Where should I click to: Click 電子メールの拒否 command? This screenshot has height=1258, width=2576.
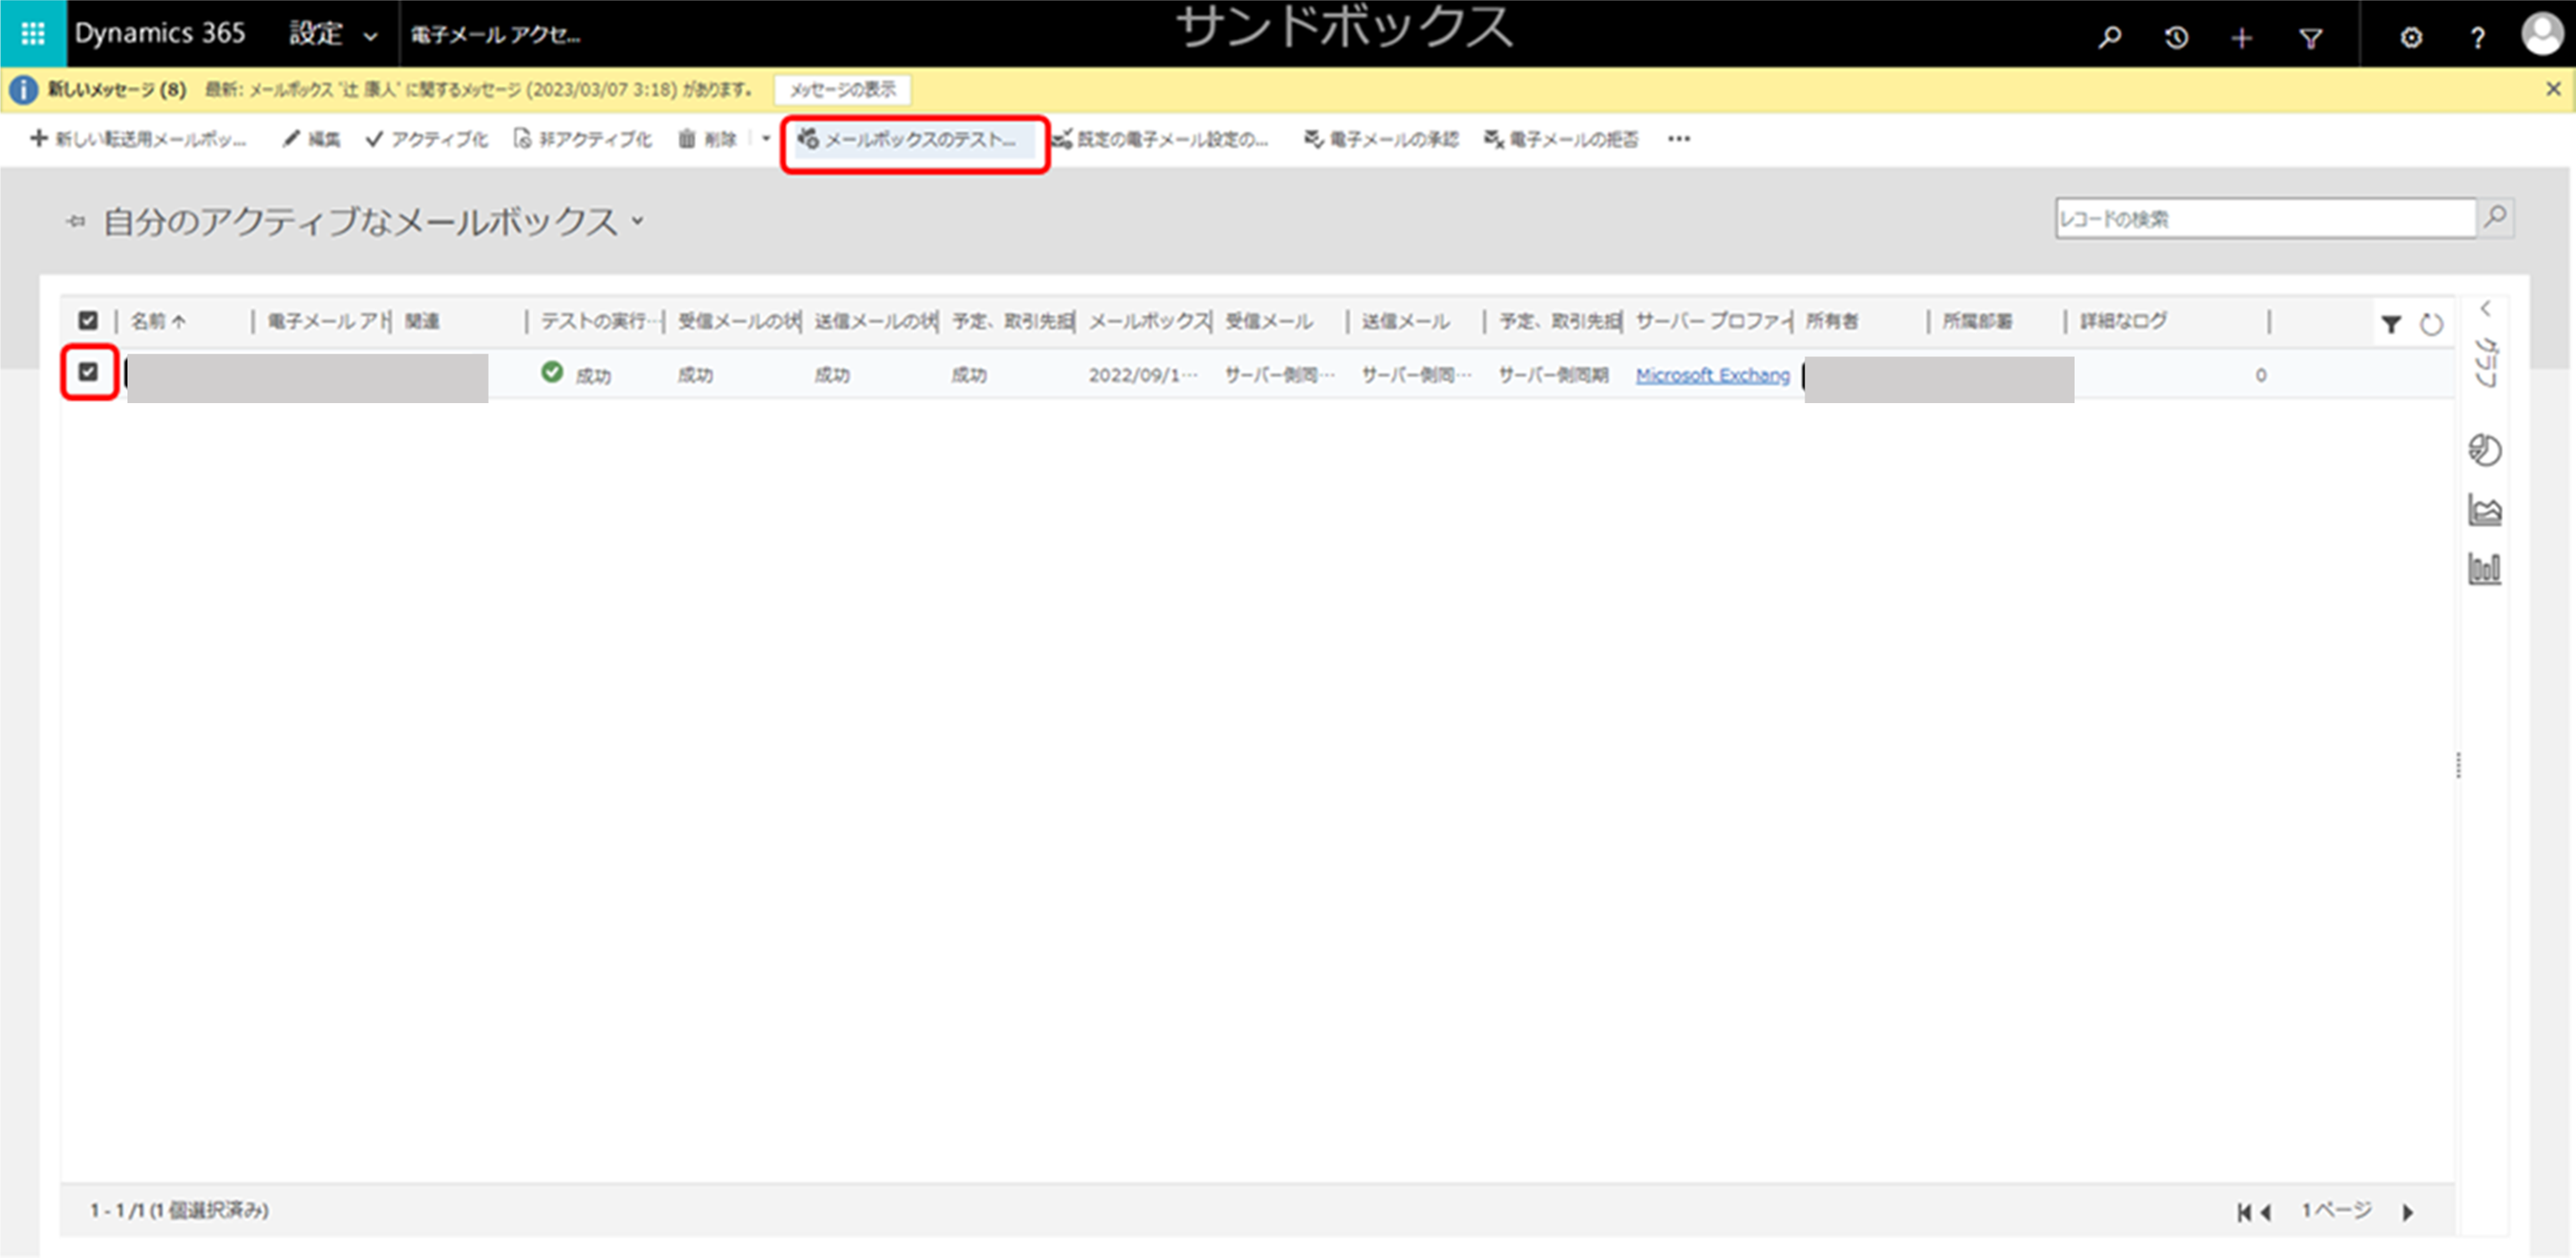pos(1561,139)
